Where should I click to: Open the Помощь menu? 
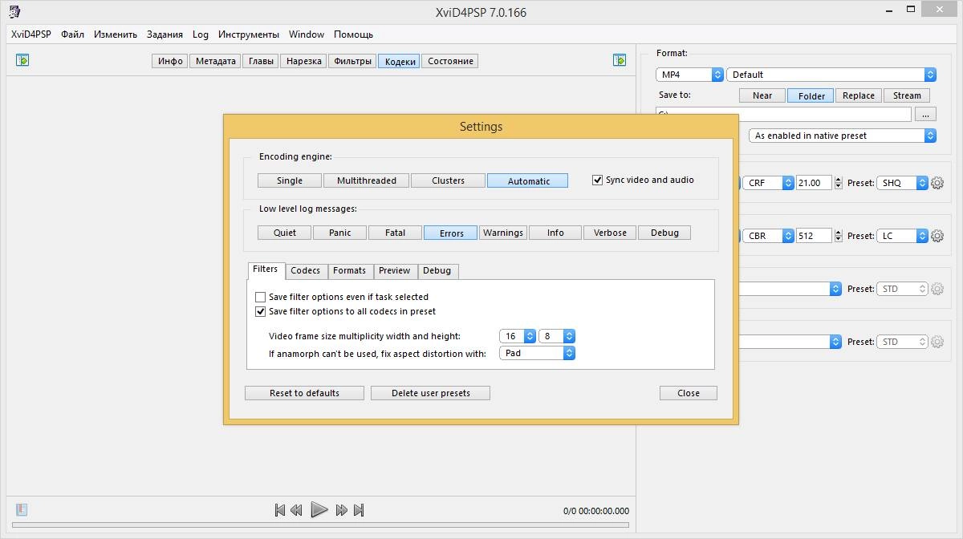click(353, 34)
